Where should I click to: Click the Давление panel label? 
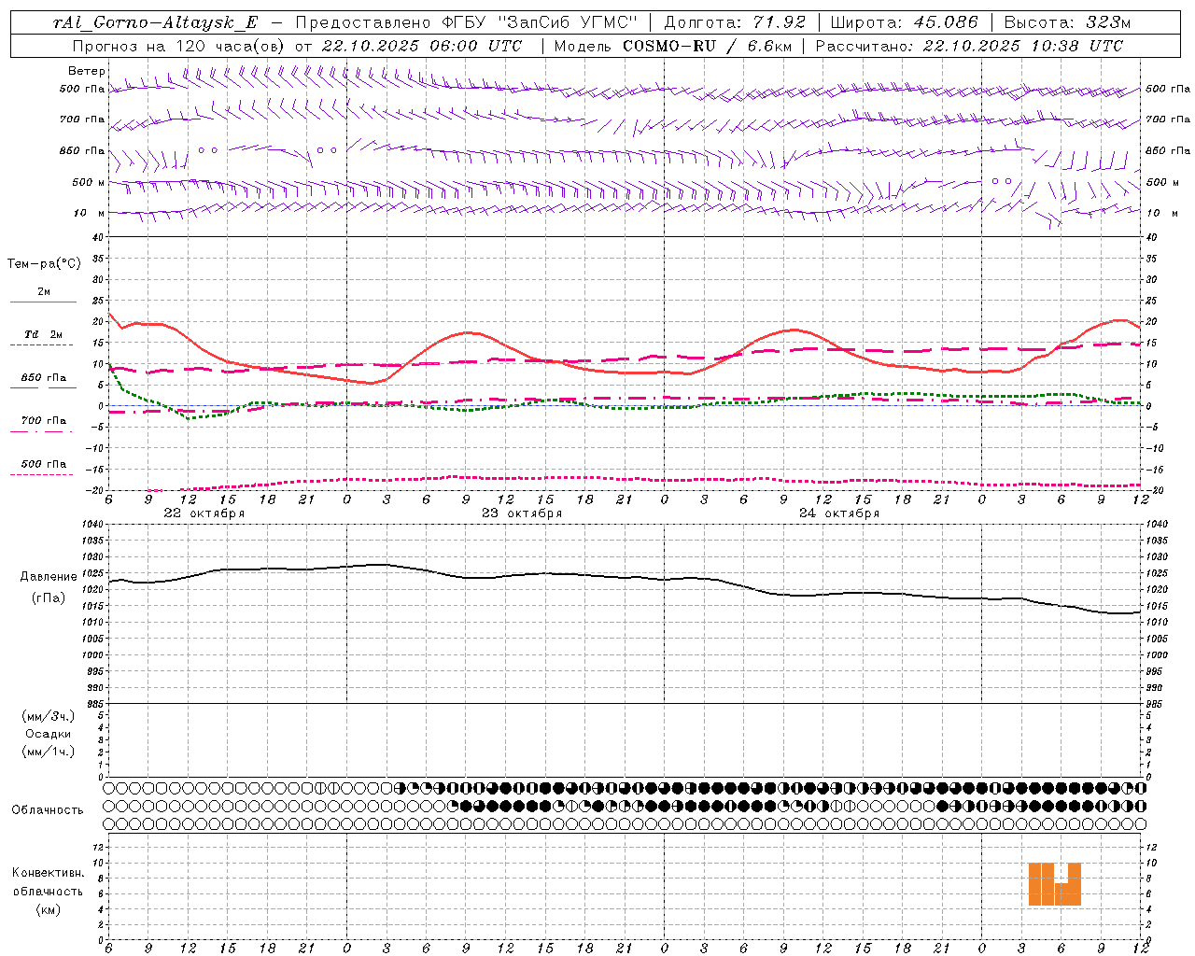(49, 577)
